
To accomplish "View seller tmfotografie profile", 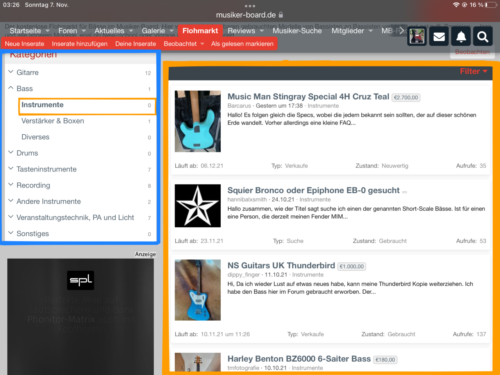I will [x=243, y=368].
